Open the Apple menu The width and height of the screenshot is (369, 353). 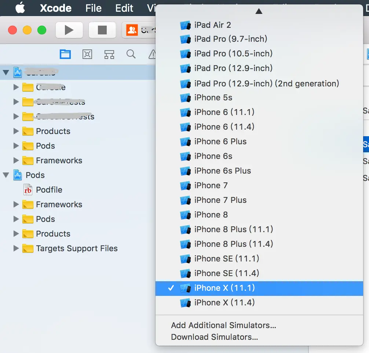pyautogui.click(x=20, y=8)
